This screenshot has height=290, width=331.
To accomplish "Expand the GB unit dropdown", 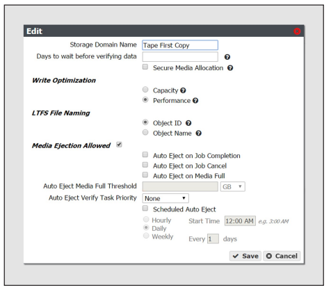I will [x=232, y=186].
